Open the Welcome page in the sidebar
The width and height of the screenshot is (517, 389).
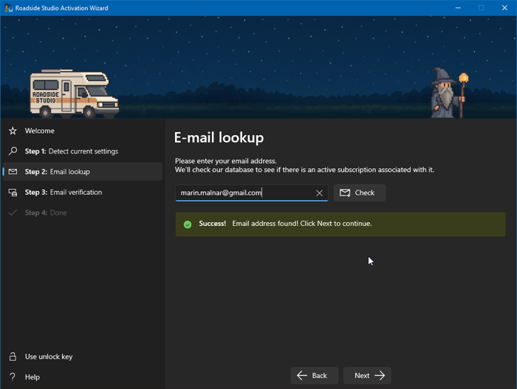coord(40,131)
